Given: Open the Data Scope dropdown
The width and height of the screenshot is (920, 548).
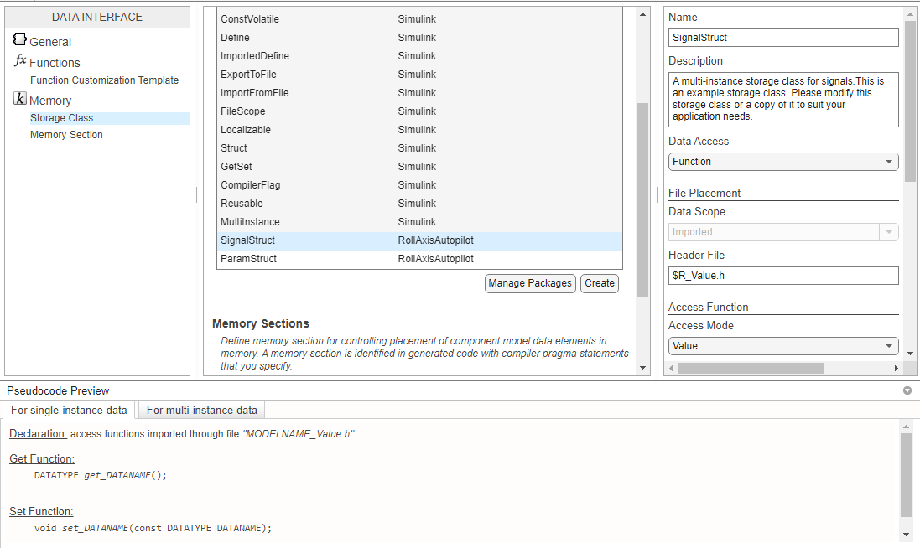Looking at the screenshot, I should (x=783, y=232).
